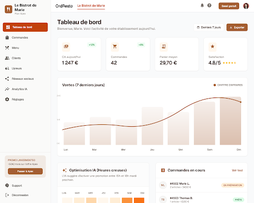Click the Voir tout link

[x=237, y=170]
